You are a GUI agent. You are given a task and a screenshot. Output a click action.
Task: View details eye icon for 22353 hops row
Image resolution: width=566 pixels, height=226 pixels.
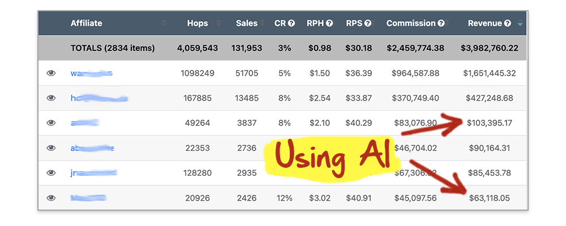pos(51,148)
